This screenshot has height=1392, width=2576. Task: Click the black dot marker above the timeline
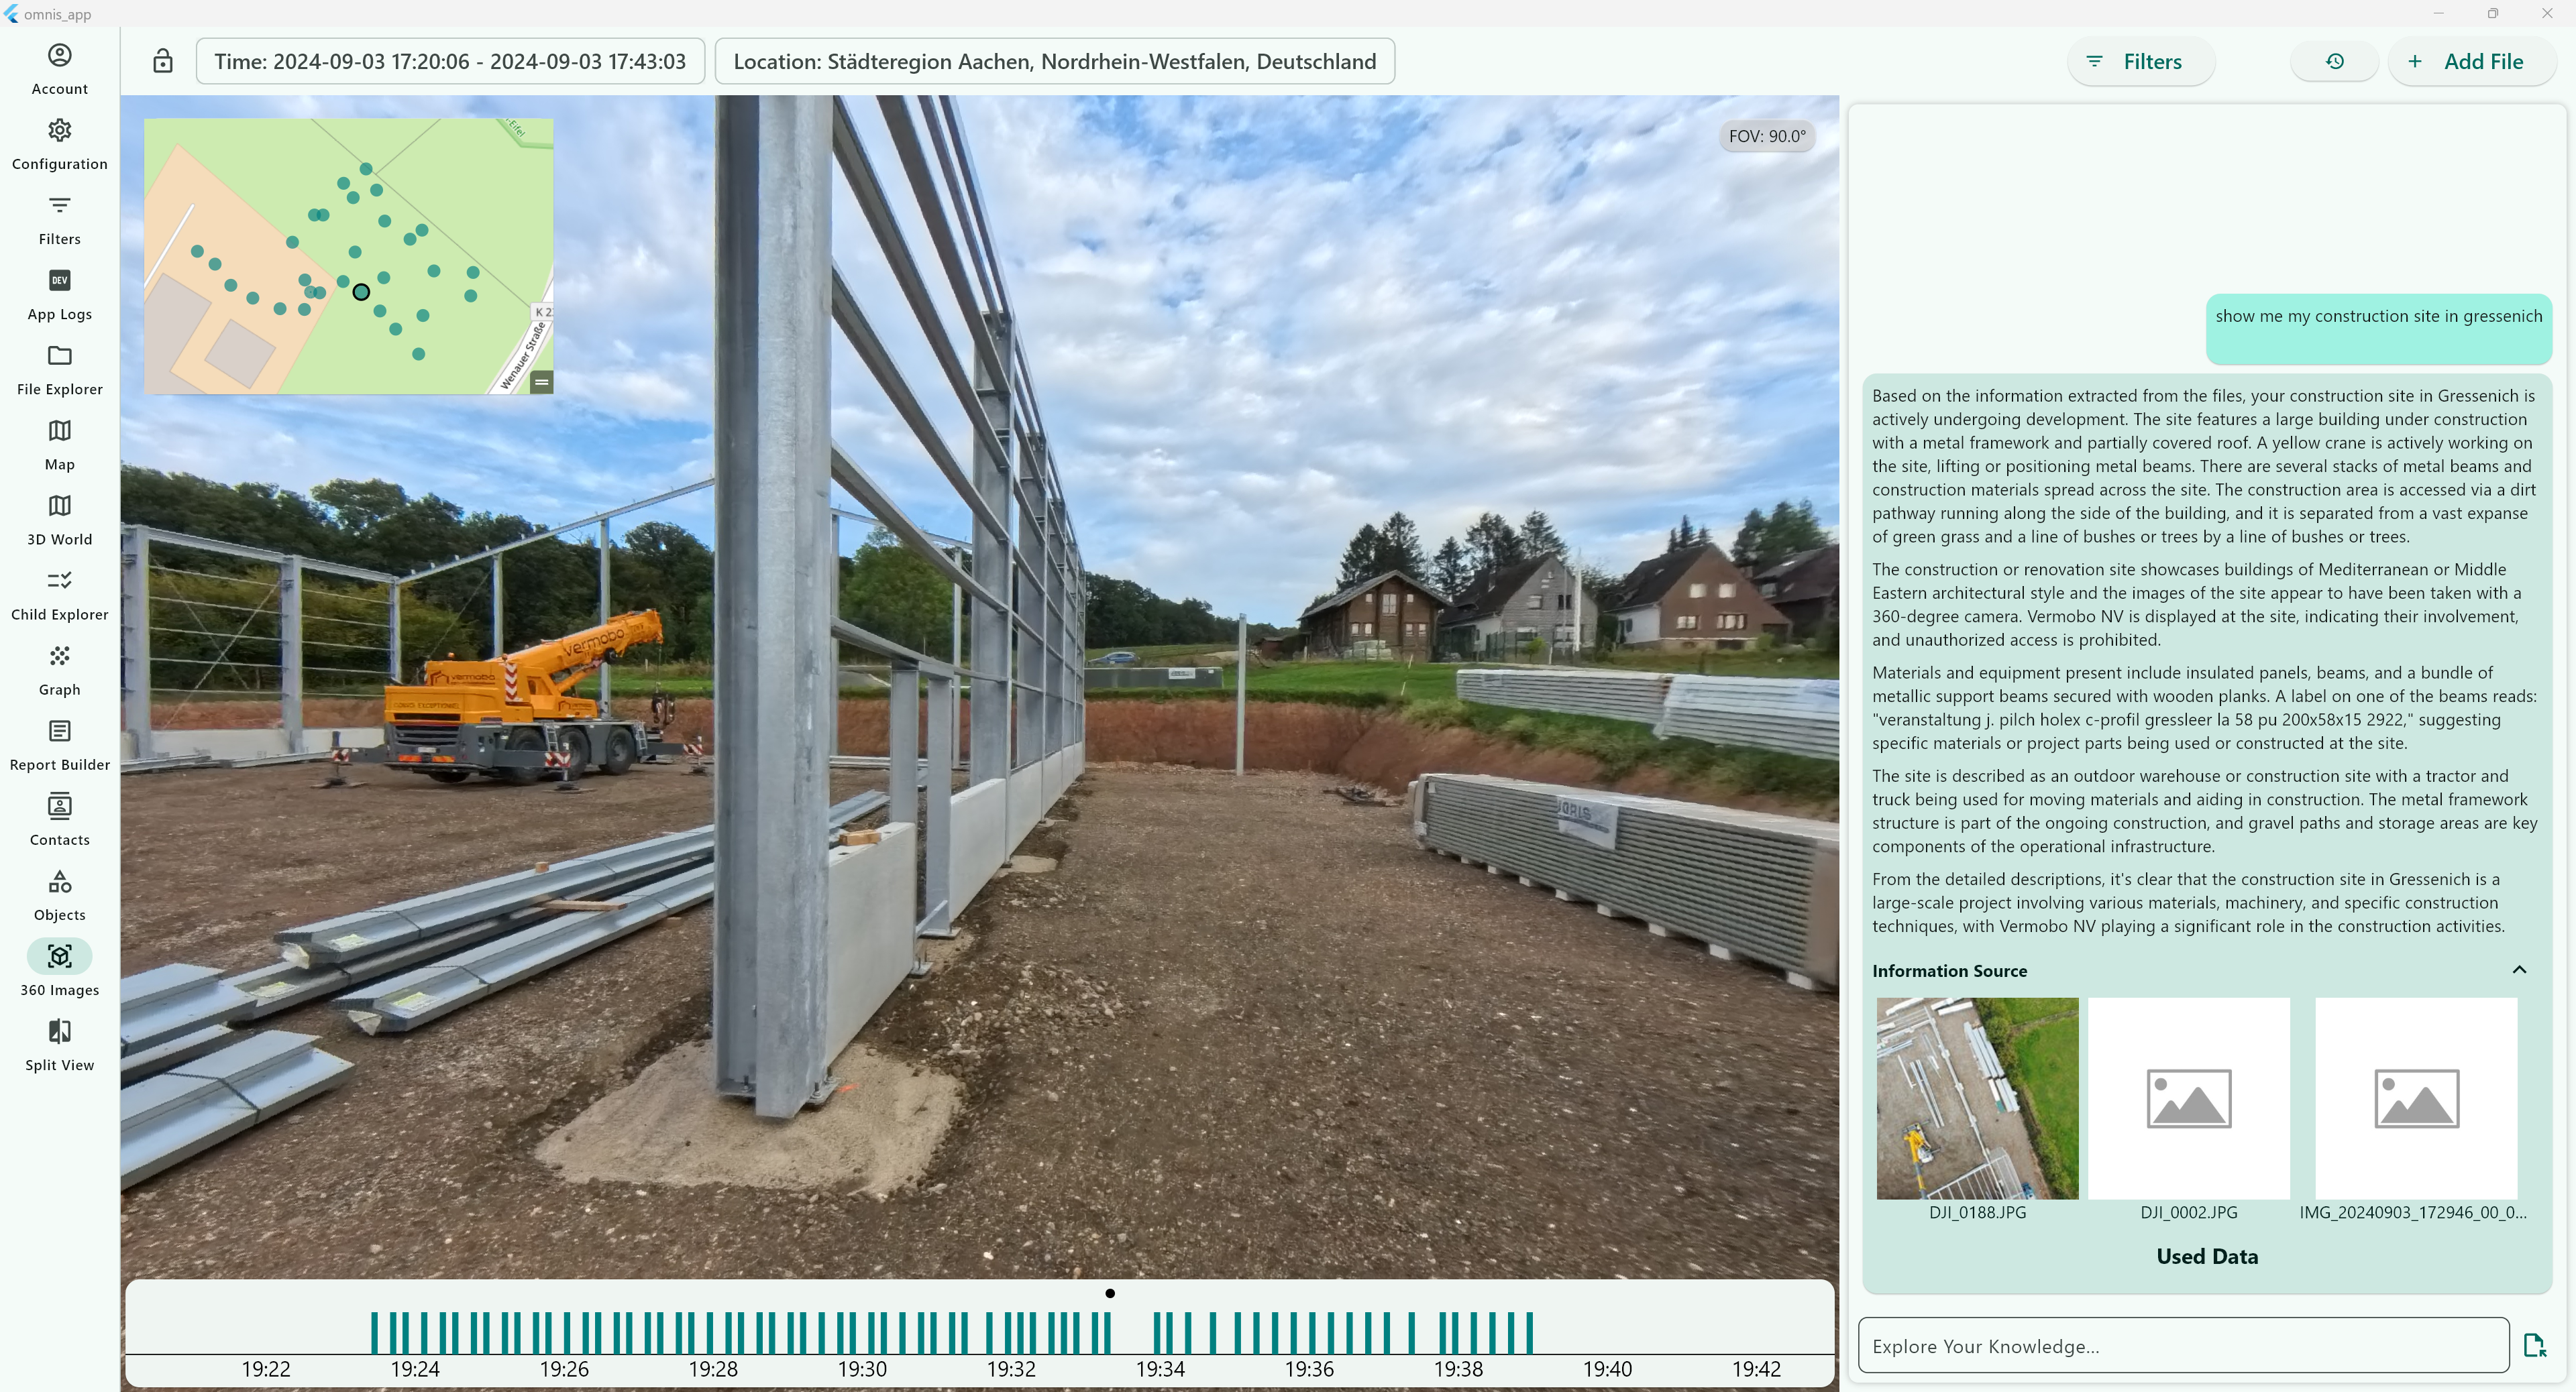pos(1109,1293)
